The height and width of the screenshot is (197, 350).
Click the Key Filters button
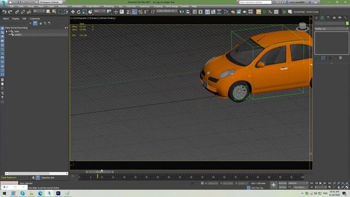click(x=300, y=187)
